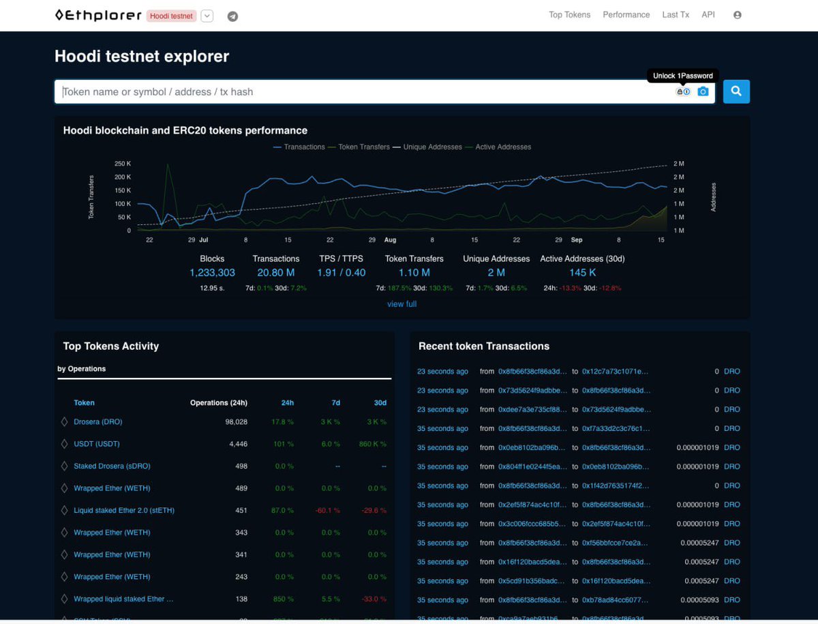Click the Active Addresses value 145 K
This screenshot has height=624, width=818.
583,273
